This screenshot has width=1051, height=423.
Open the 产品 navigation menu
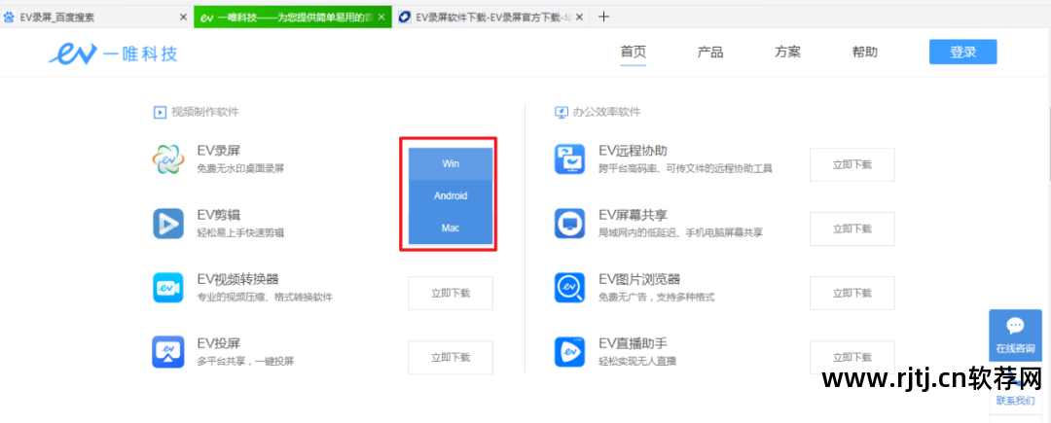click(x=710, y=53)
